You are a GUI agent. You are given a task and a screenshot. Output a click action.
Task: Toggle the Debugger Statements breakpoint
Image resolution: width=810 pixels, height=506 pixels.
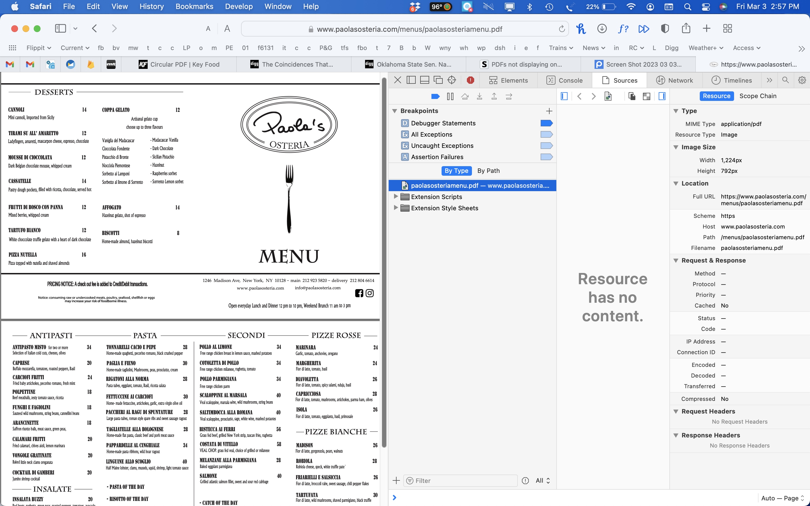pyautogui.click(x=546, y=123)
